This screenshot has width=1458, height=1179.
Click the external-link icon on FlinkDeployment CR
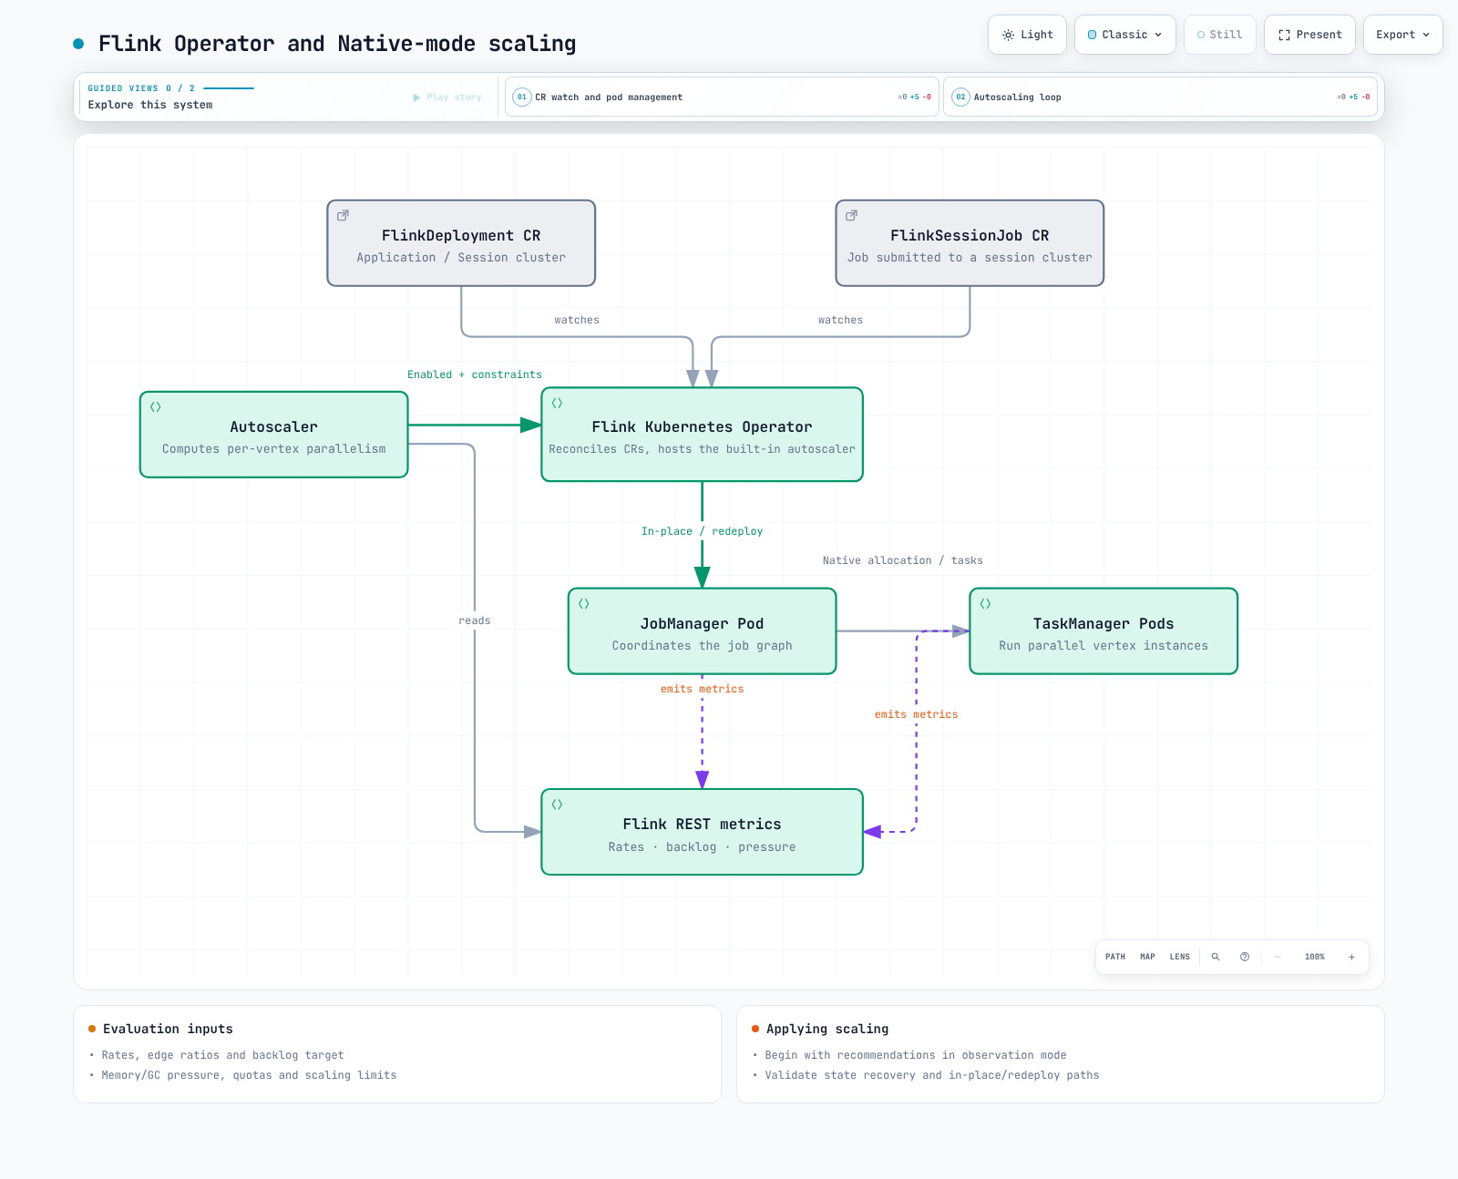click(x=343, y=216)
